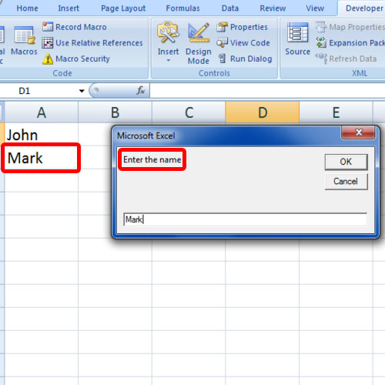Click the Record Macro icon
Image resolution: width=385 pixels, height=385 pixels.
pos(48,27)
